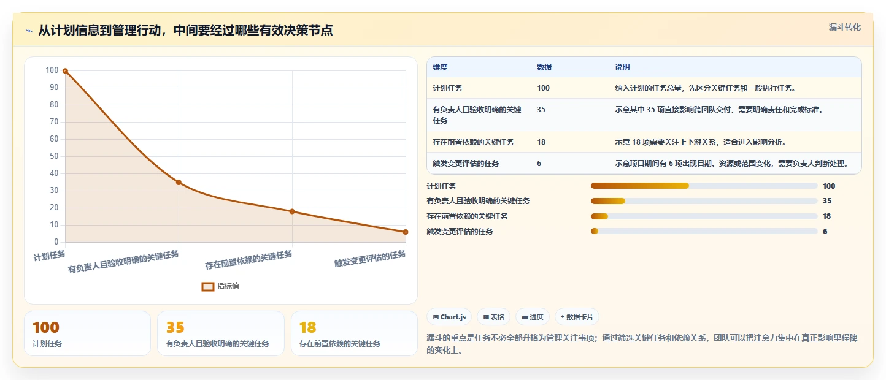Screen dimensions: 886x380
Task: Click the description starting 示意其中 35 项
Action: pyautogui.click(x=718, y=110)
